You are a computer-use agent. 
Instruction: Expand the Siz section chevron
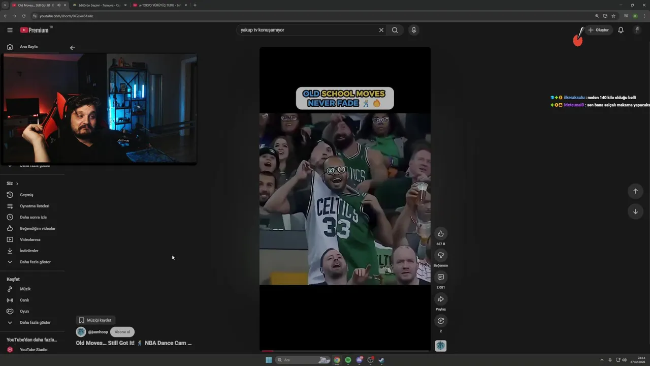[17, 184]
